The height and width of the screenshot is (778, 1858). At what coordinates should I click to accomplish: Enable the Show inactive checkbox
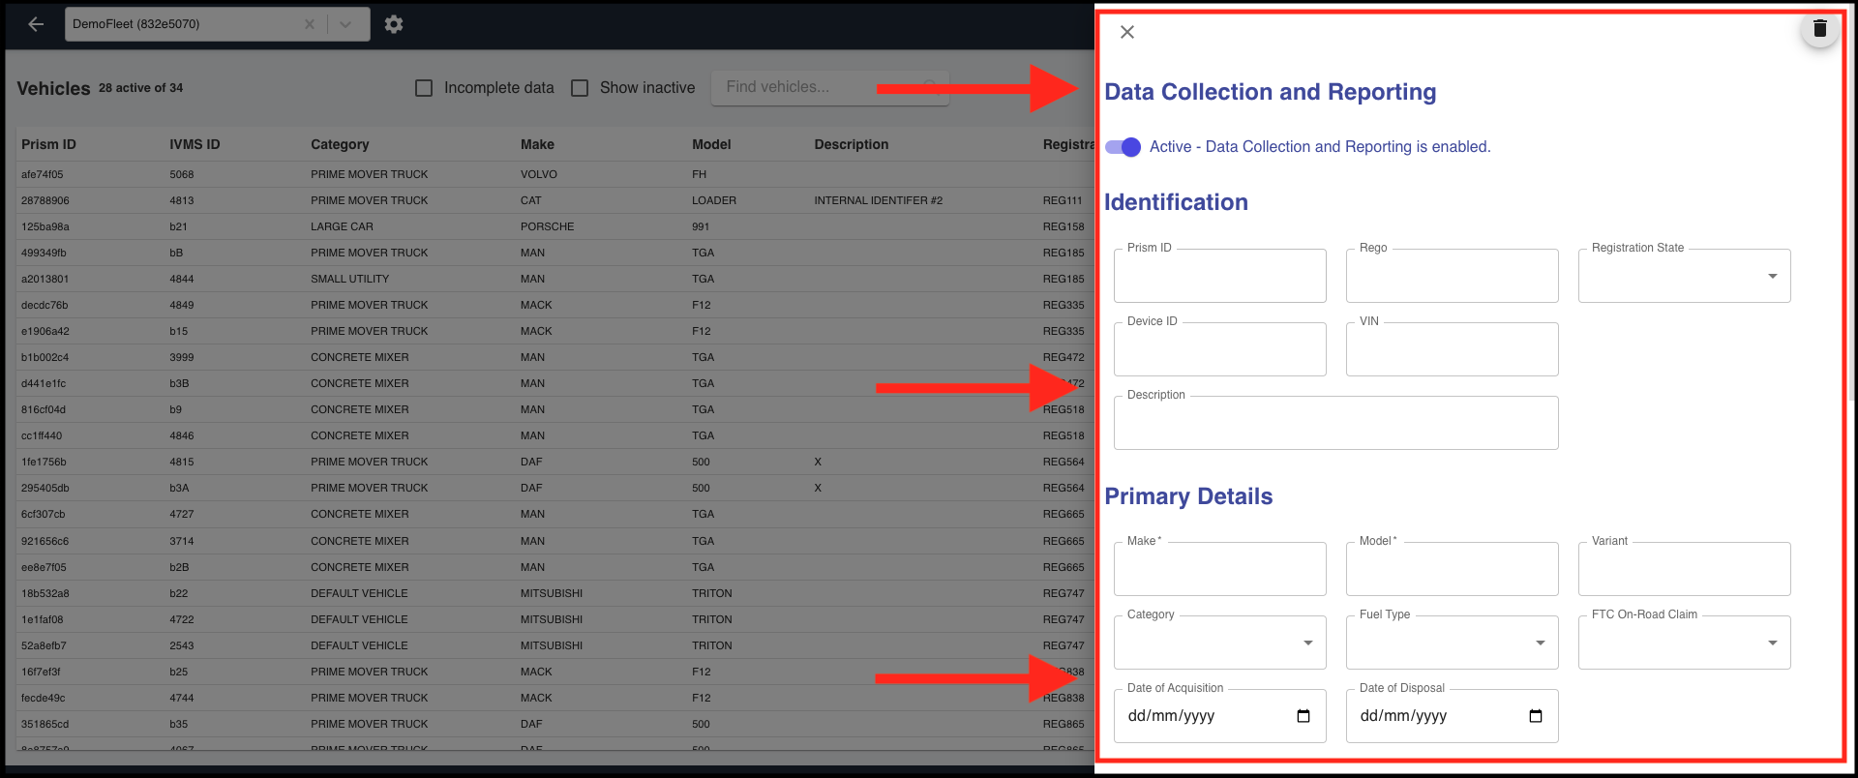(580, 88)
